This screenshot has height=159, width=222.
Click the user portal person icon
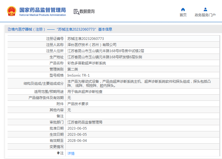pos(205,9)
